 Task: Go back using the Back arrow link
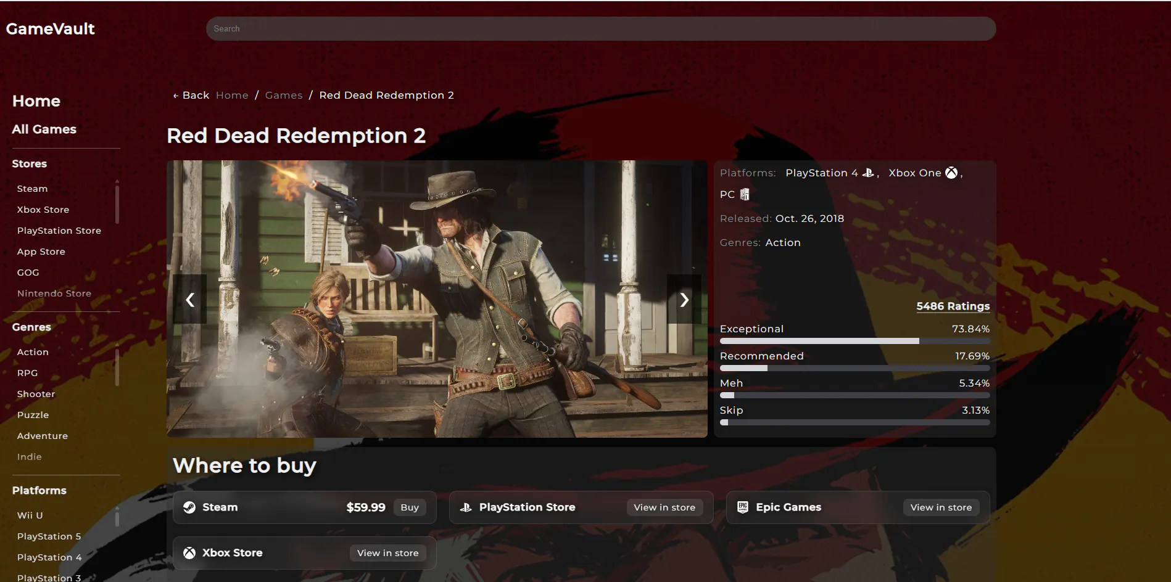191,96
